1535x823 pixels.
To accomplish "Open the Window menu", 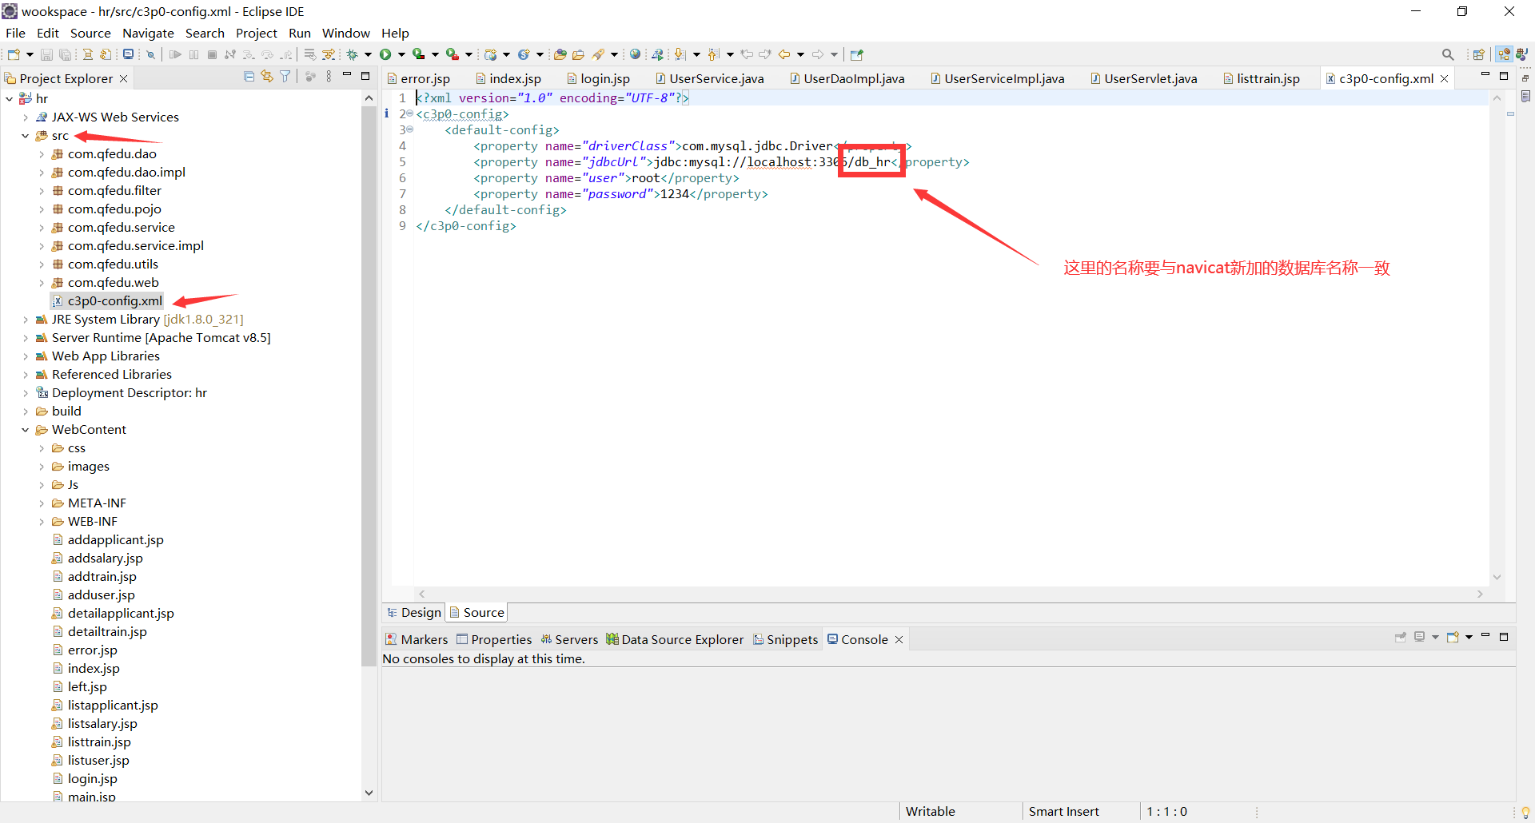I will (345, 33).
